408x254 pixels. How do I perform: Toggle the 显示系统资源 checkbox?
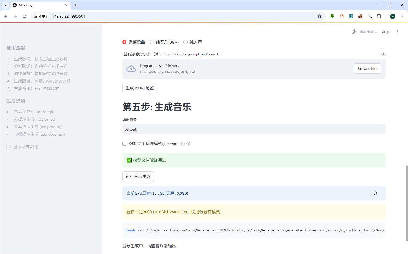click(9, 147)
